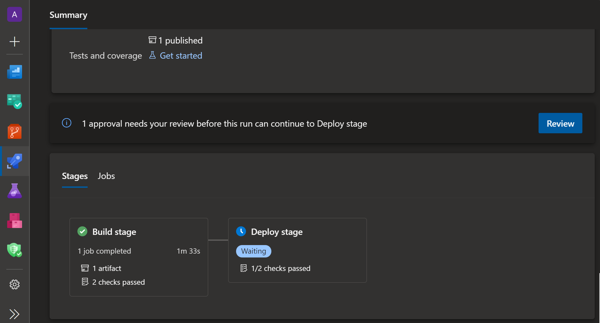Screen dimensions: 600x323
Task: Open the project avatar icon 'A'
Action: pos(14,14)
